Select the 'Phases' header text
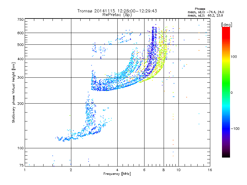 (200, 9)
